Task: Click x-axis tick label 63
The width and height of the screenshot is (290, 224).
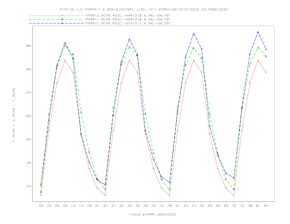Action: (210, 206)
